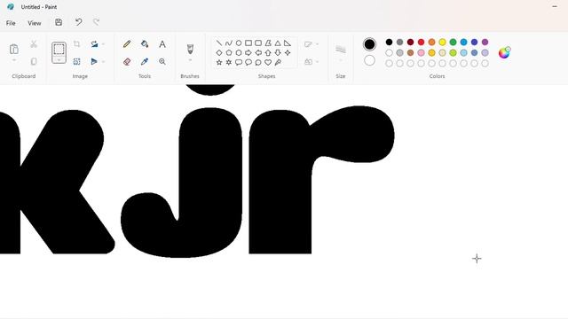The width and height of the screenshot is (568, 319).
Task: Choose the Heart shape
Action: tap(268, 62)
